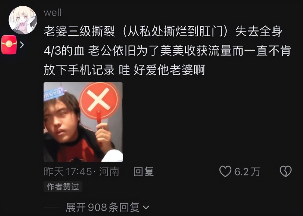Open the profile of user well
303x216 pixels.
point(53,13)
